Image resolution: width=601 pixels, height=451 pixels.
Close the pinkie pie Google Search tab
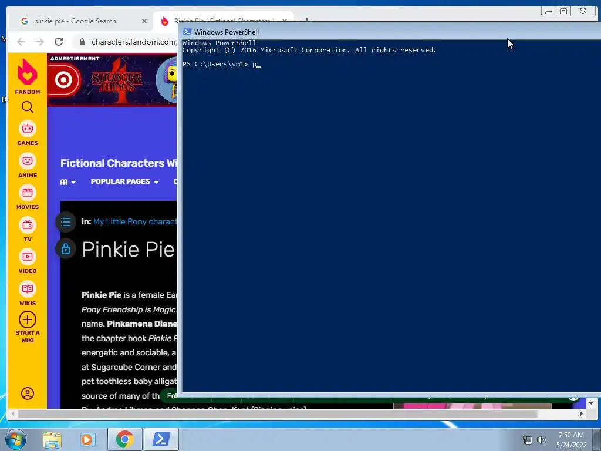point(144,21)
